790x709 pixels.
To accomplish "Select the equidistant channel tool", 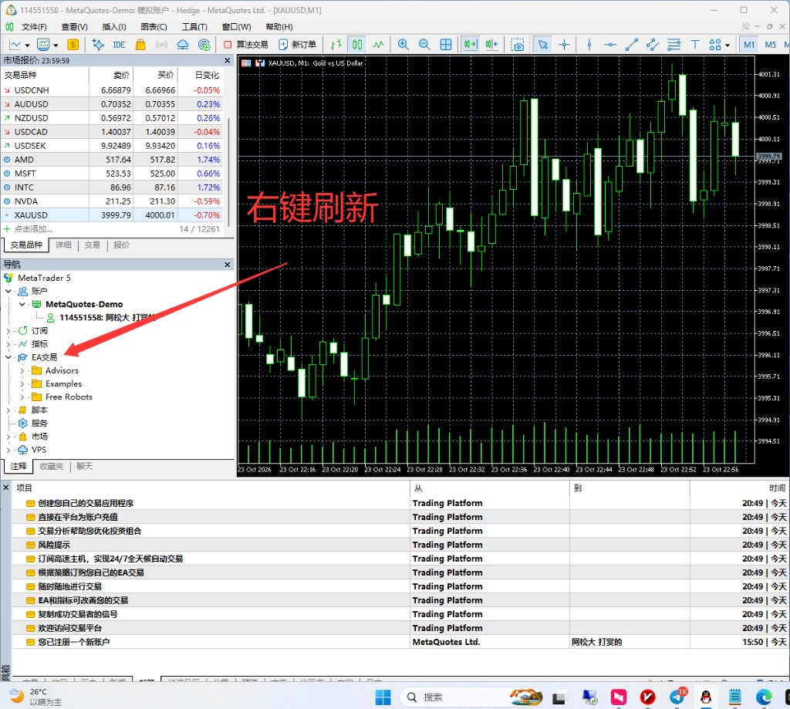I will (x=653, y=45).
